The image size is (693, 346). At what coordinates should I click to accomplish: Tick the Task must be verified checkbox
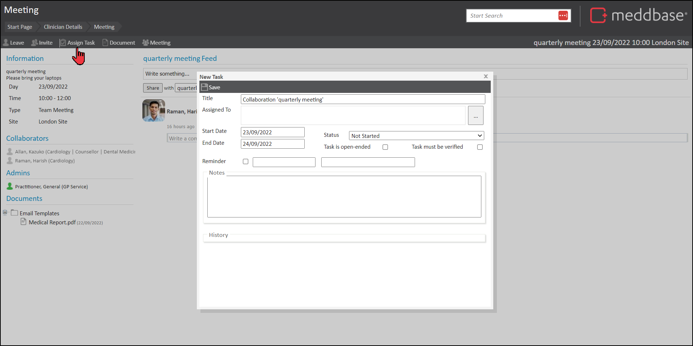coord(480,147)
